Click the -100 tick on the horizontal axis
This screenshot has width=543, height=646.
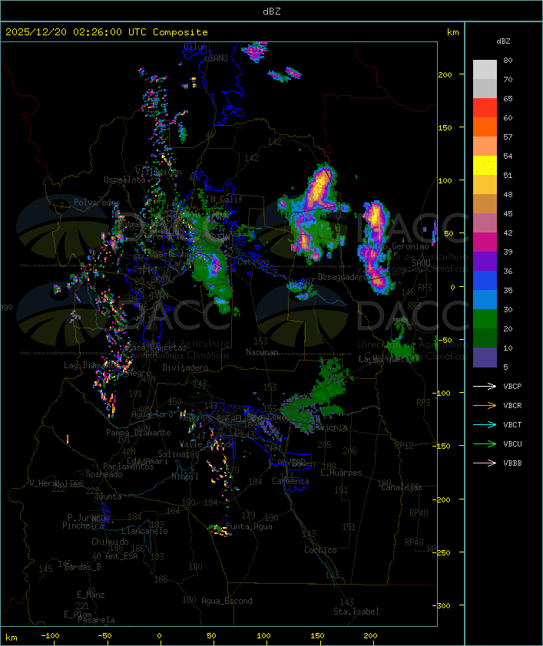click(x=50, y=636)
